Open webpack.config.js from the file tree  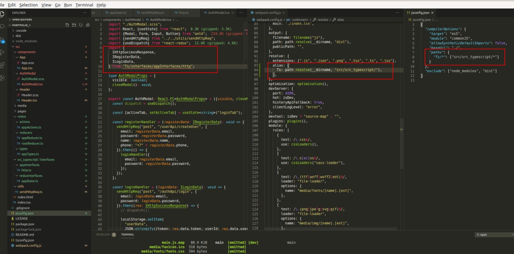click(x=28, y=245)
